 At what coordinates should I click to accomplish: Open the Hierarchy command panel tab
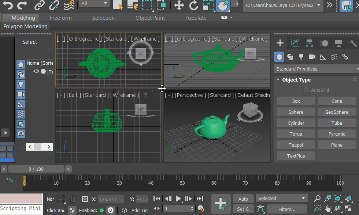click(309, 44)
